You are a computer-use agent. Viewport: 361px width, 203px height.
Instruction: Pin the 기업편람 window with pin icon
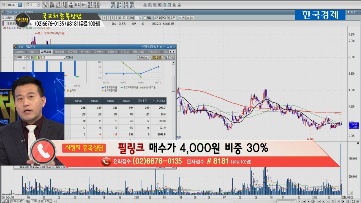(x=157, y=47)
